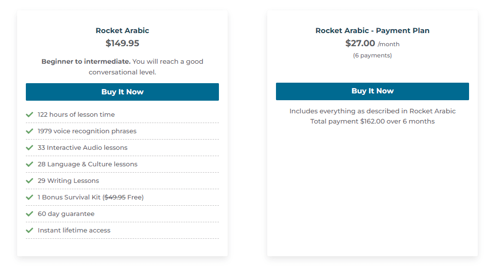Image resolution: width=491 pixels, height=268 pixels.
Task: Click Buy It Now for the Payment Plan
Action: pyautogui.click(x=372, y=91)
